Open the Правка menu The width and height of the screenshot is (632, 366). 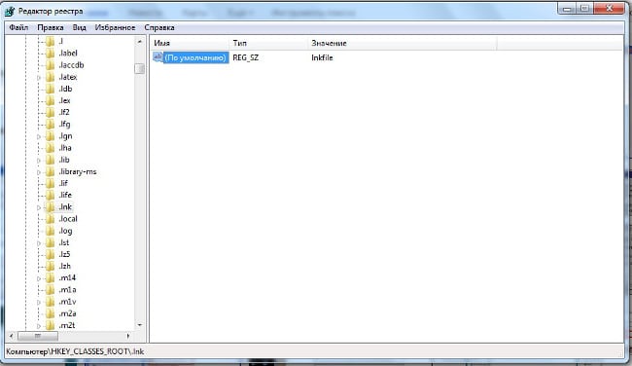tap(51, 27)
